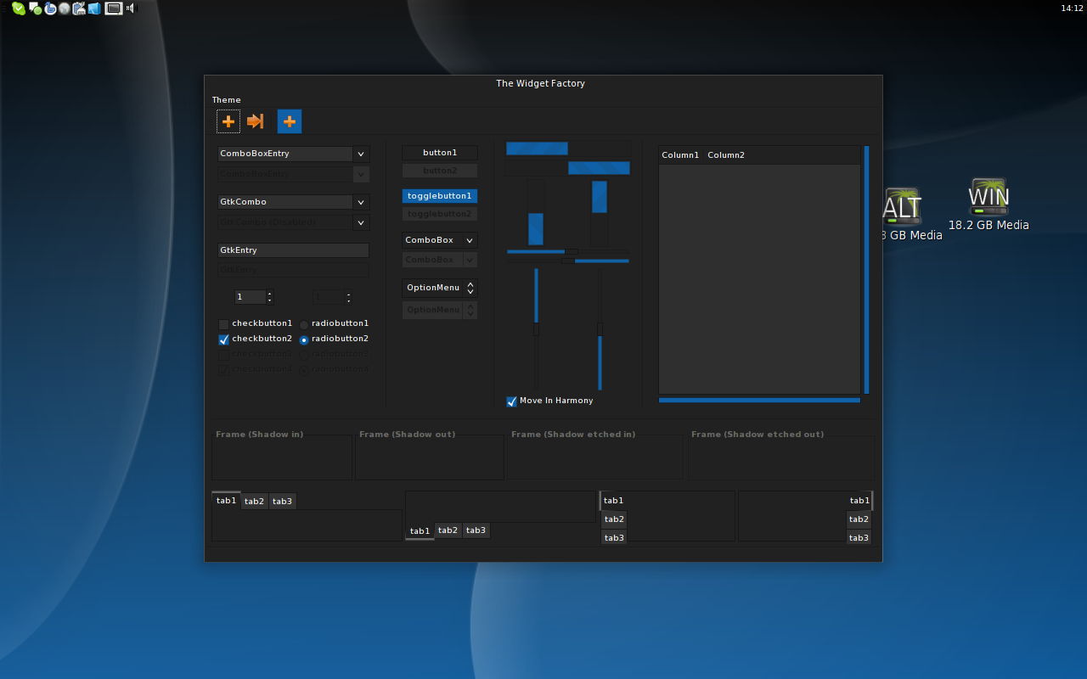Select tab3 in the right-side-tabbed notebook
The width and height of the screenshot is (1087, 679).
click(x=859, y=538)
